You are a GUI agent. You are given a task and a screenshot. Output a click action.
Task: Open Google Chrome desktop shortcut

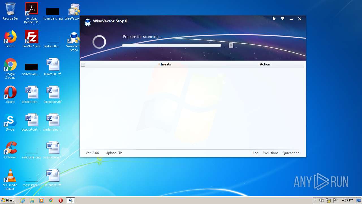pos(10,69)
